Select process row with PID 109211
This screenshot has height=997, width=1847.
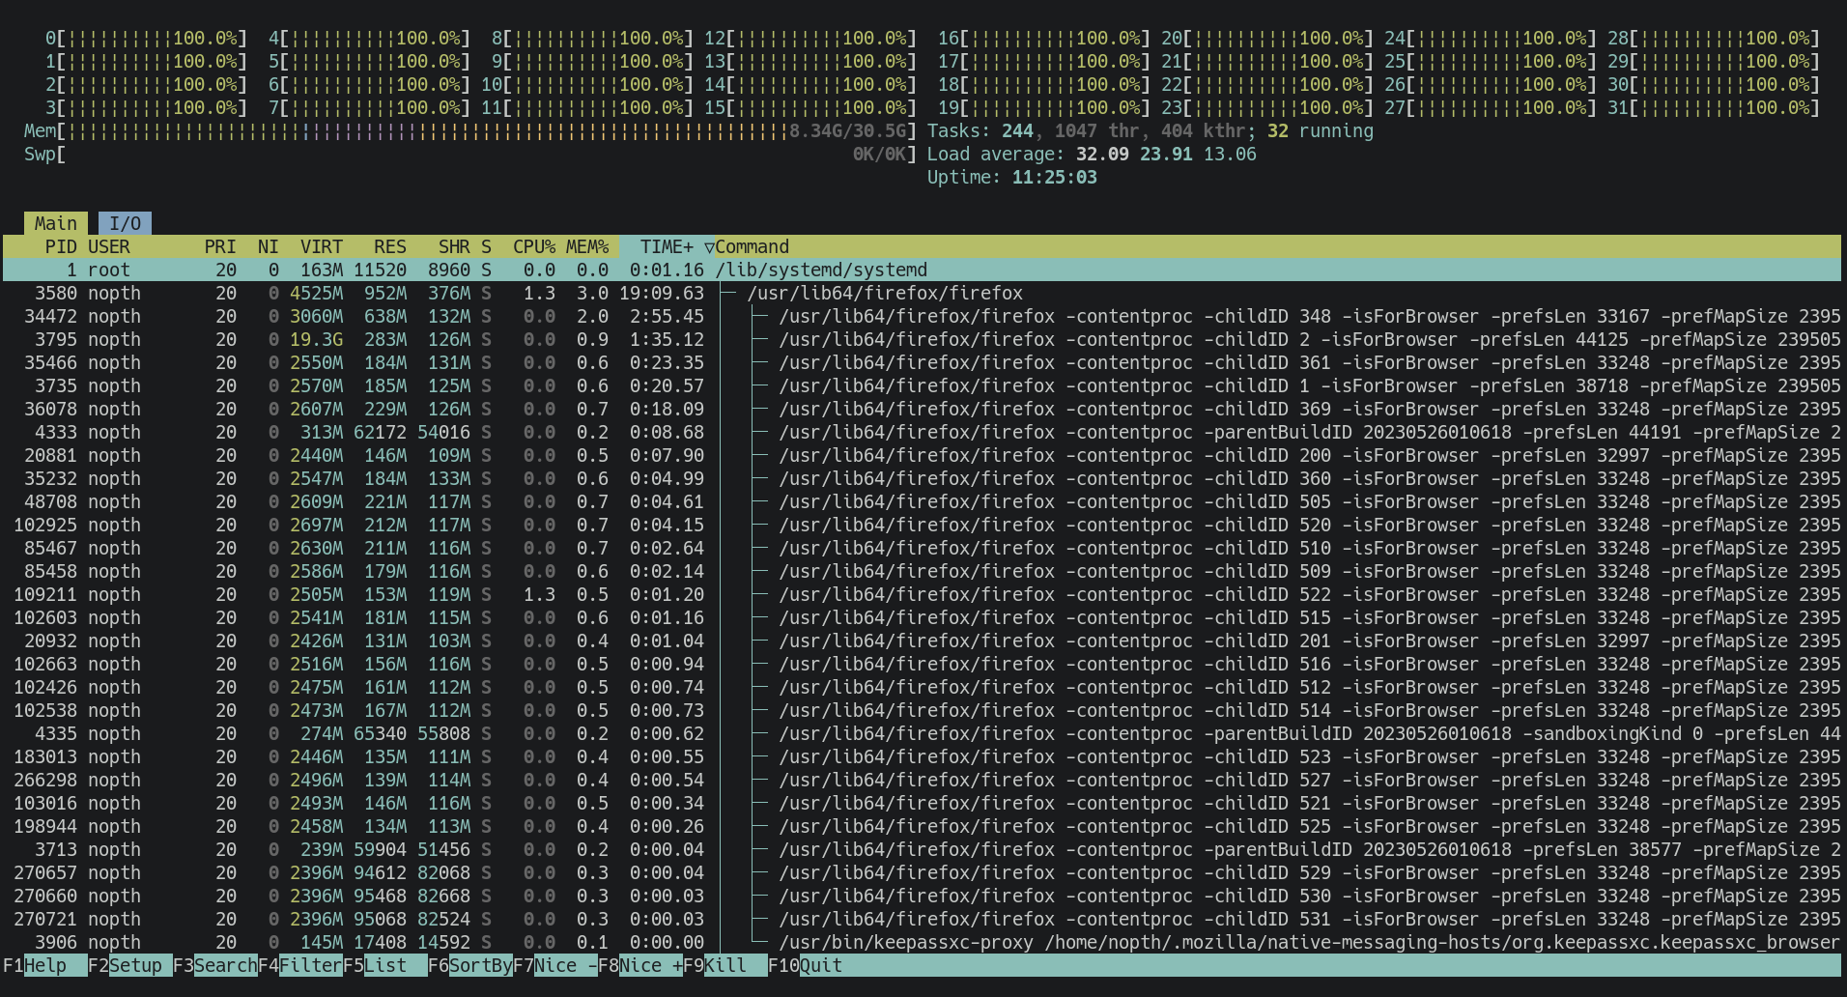923,594
